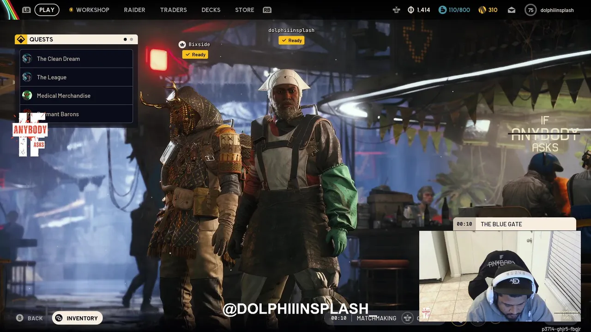
Task: Toggle Bixside's Ready status badge
Action: (195, 54)
